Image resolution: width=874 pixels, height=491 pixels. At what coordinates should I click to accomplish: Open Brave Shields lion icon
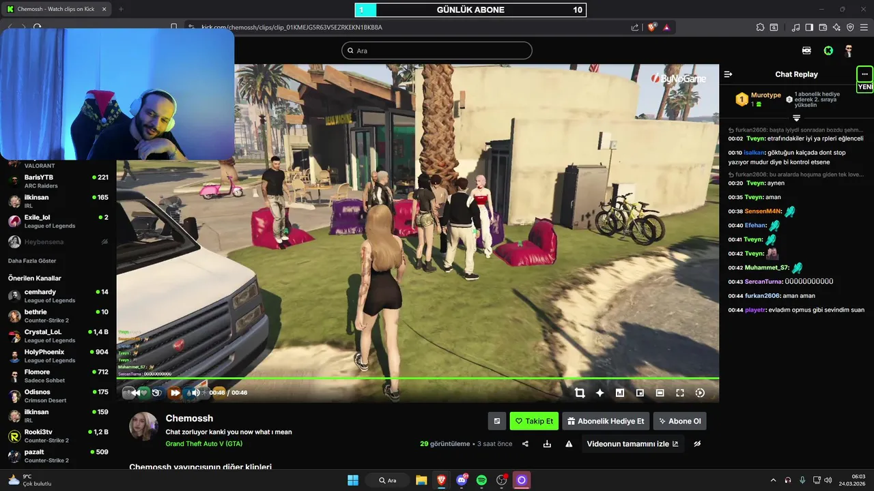(651, 27)
